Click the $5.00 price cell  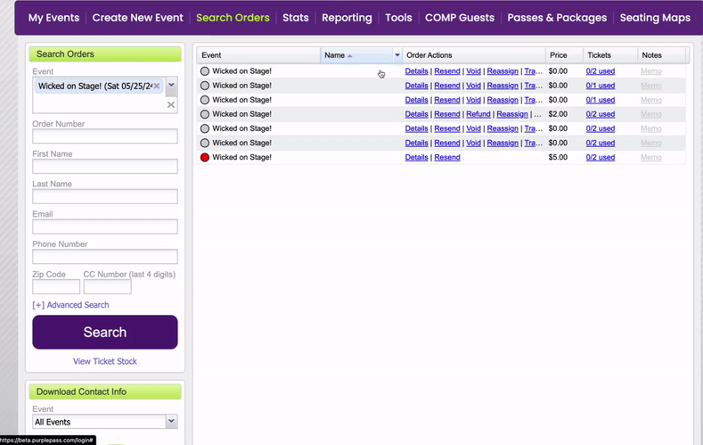click(x=558, y=158)
